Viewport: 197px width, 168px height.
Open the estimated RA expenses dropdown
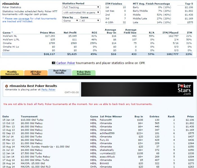(x=81, y=12)
